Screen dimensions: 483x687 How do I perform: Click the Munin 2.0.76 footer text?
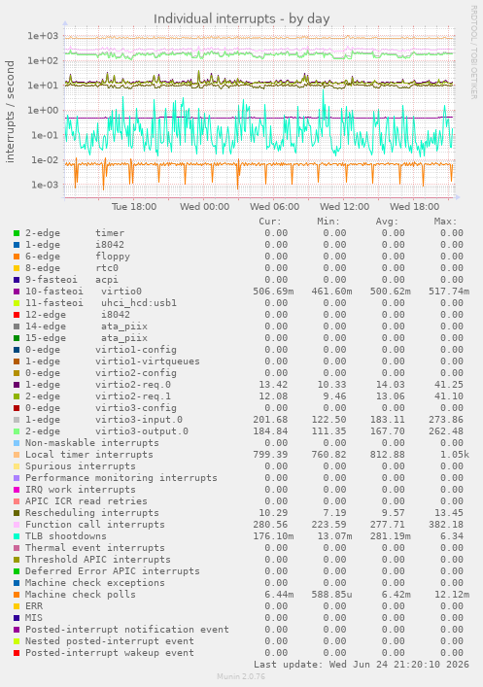tap(241, 676)
